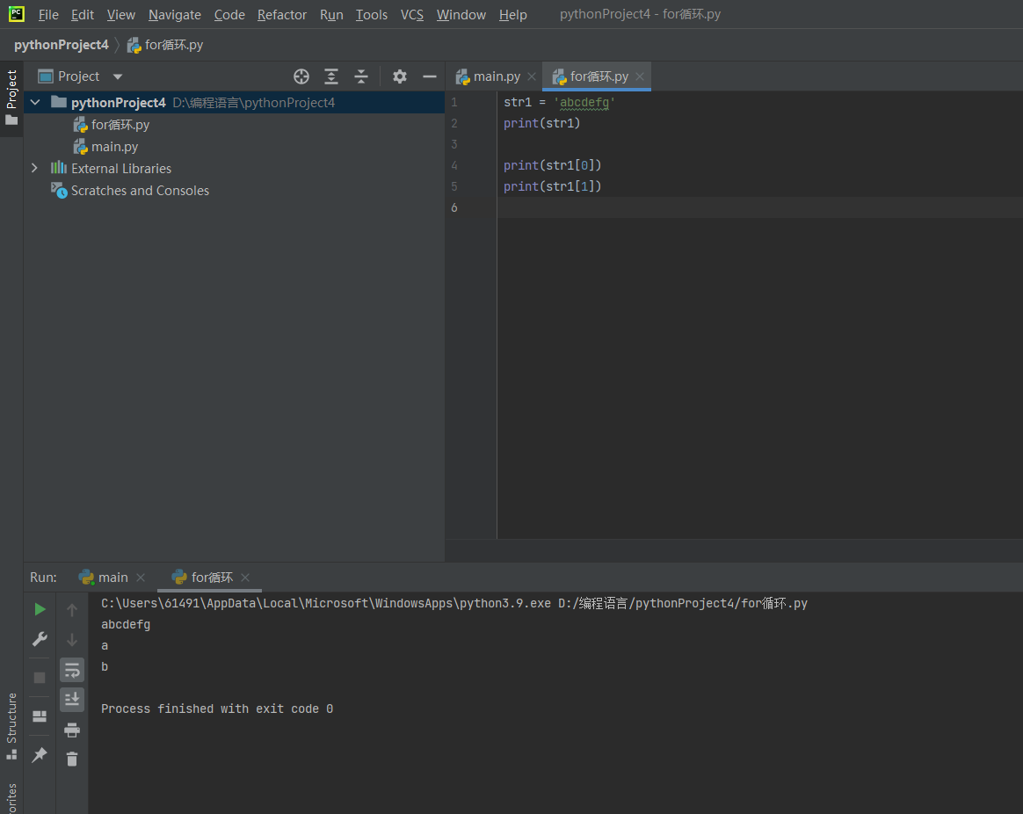Image resolution: width=1023 pixels, height=814 pixels.
Task: Click the PyCharm logo icon
Action: coord(17,14)
